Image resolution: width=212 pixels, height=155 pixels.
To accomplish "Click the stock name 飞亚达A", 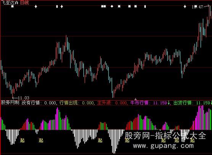I will (10, 3).
